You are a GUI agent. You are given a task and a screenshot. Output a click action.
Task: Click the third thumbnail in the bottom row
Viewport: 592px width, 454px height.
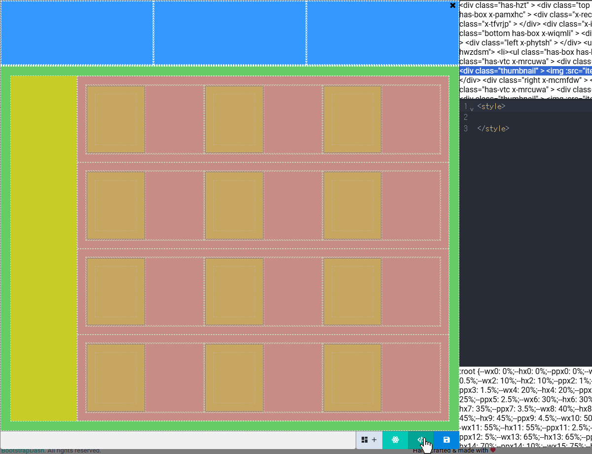[353, 378]
